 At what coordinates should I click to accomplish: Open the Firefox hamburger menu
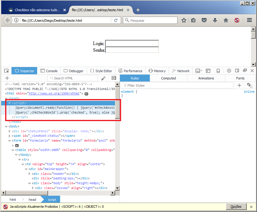click(x=249, y=20)
